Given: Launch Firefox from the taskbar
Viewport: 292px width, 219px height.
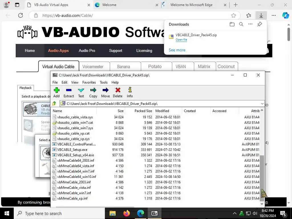Looking at the screenshot, I should coord(126,213).
